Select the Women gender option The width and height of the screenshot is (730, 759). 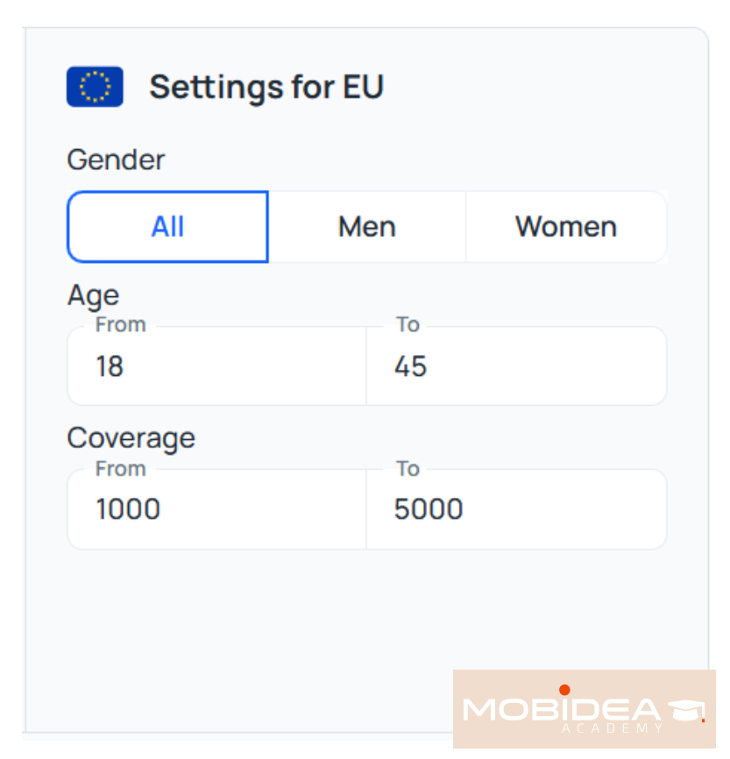tap(565, 226)
